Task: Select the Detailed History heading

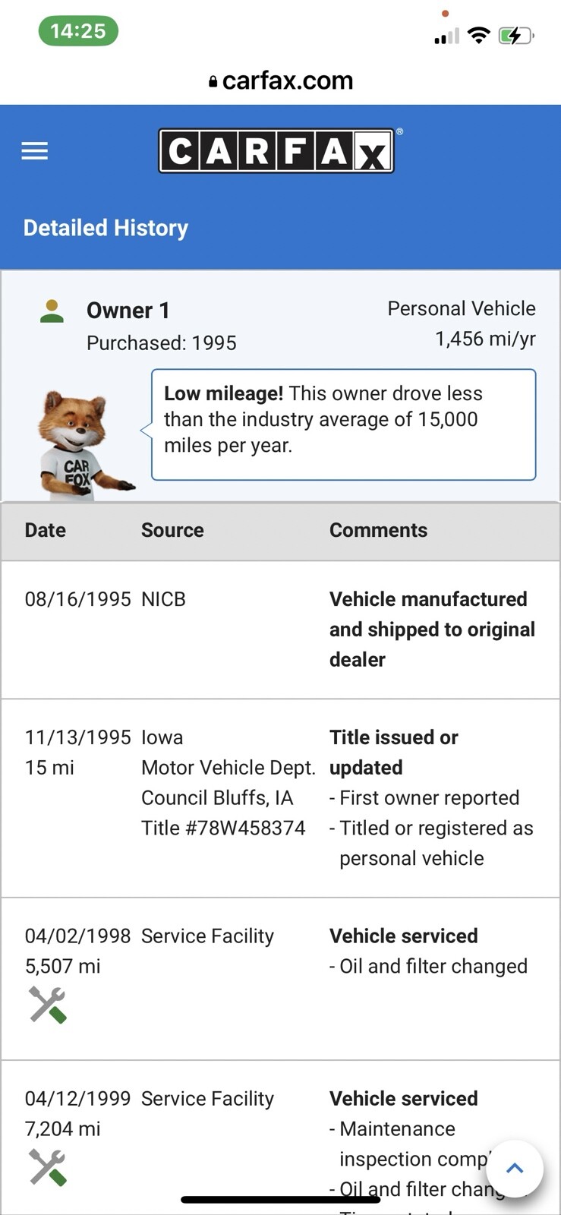Action: pyautogui.click(x=106, y=228)
